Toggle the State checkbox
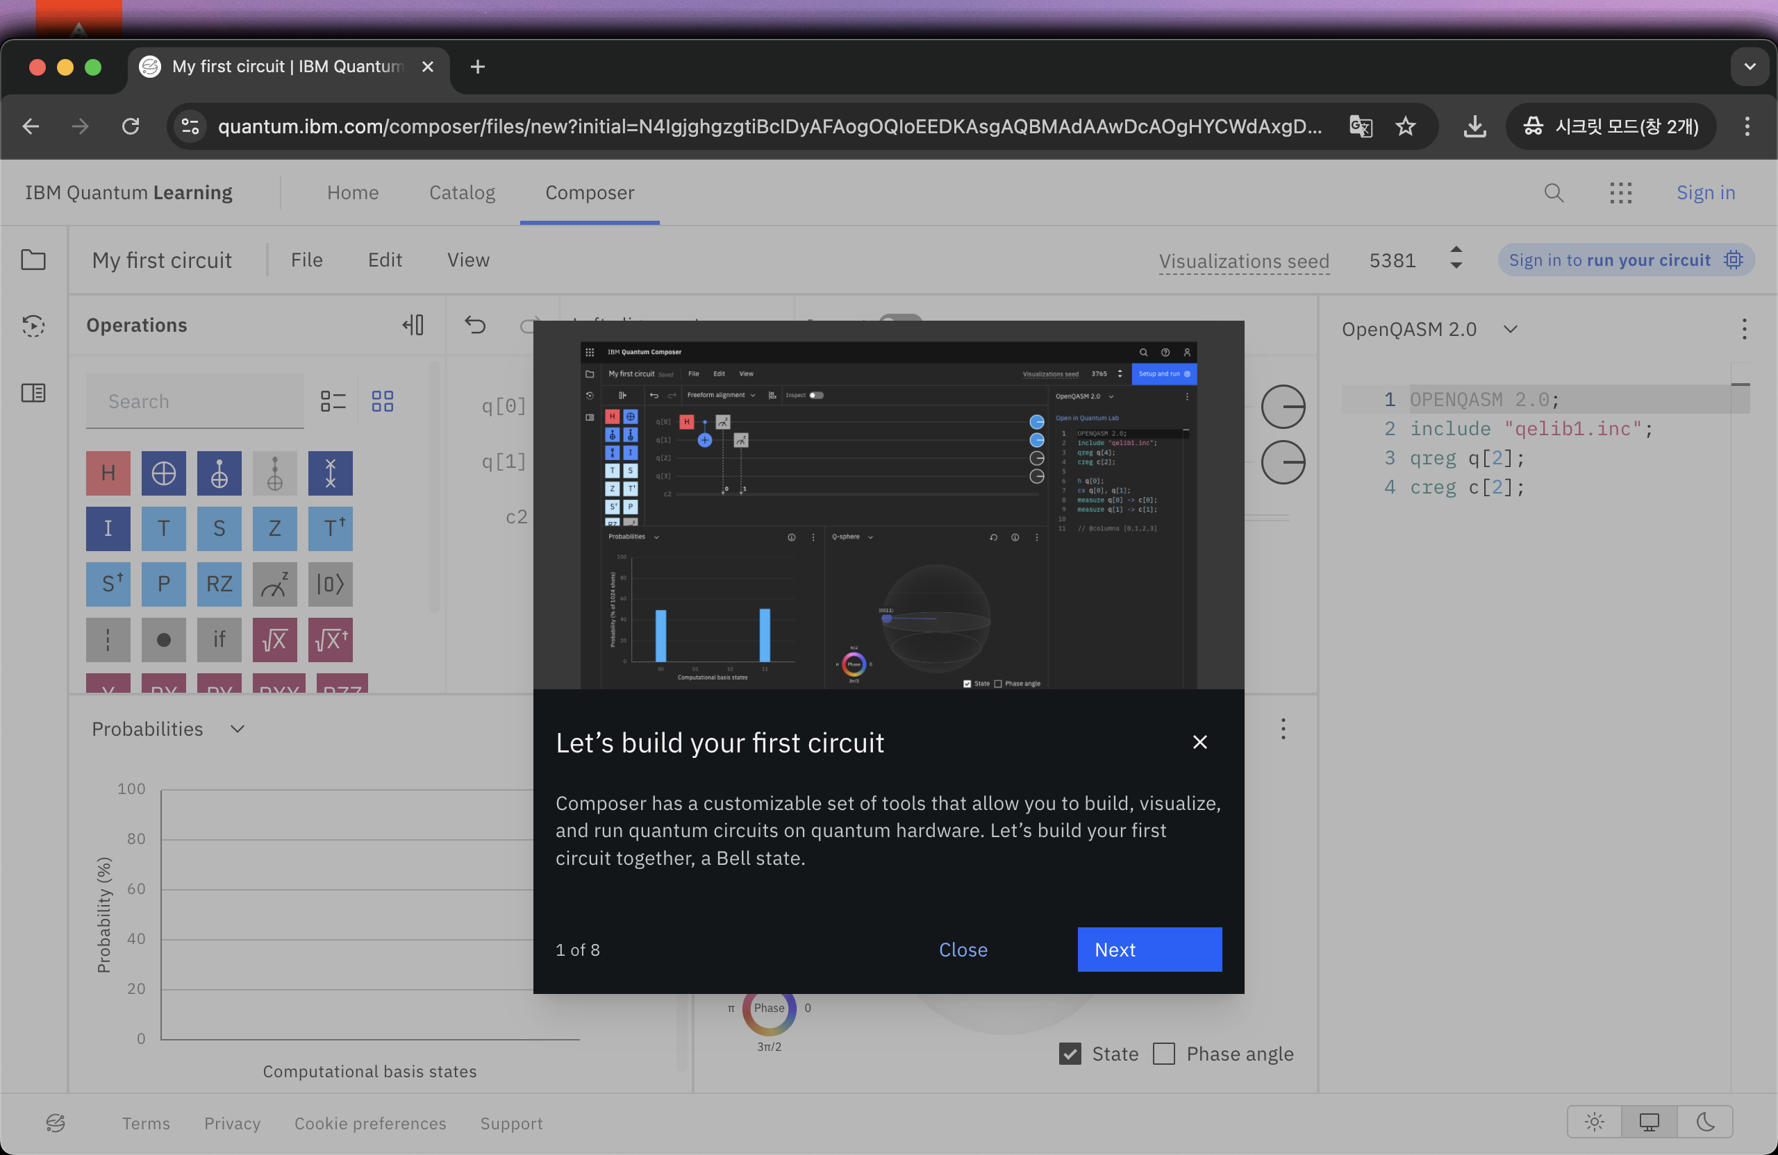The width and height of the screenshot is (1778, 1155). [1070, 1054]
